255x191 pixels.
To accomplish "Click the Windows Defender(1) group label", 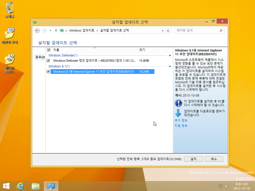I will click(63, 55).
